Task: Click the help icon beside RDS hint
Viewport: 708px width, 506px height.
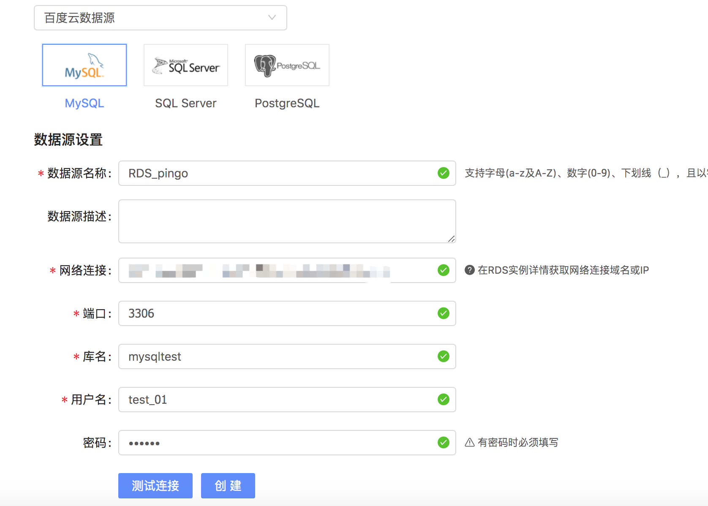Action: coord(469,270)
